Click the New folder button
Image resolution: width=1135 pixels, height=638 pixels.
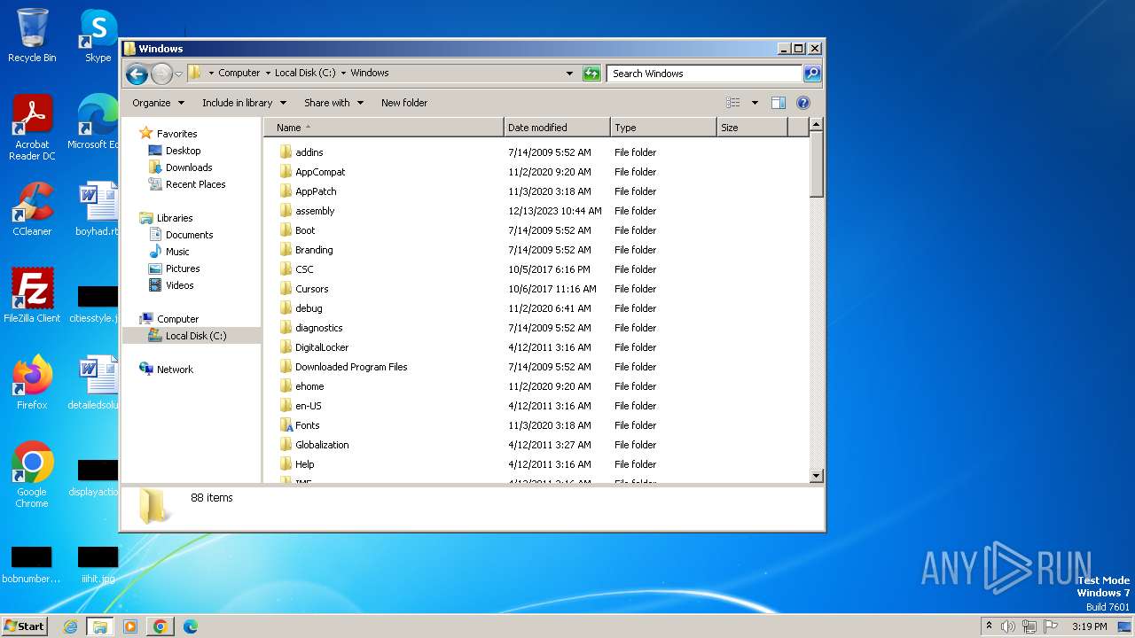(404, 103)
